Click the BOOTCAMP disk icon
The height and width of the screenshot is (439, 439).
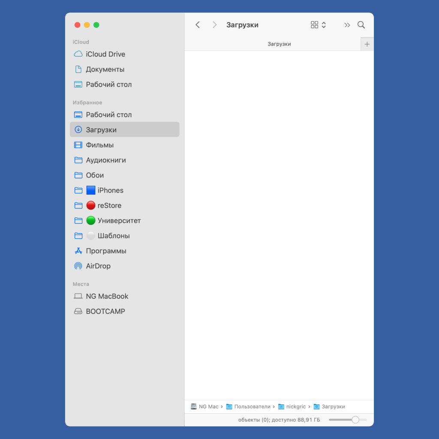[x=78, y=311]
